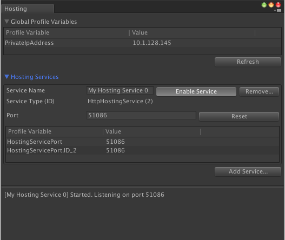The height and width of the screenshot is (240, 285).
Task: Click the log line about port 51086
Action: click(84, 195)
